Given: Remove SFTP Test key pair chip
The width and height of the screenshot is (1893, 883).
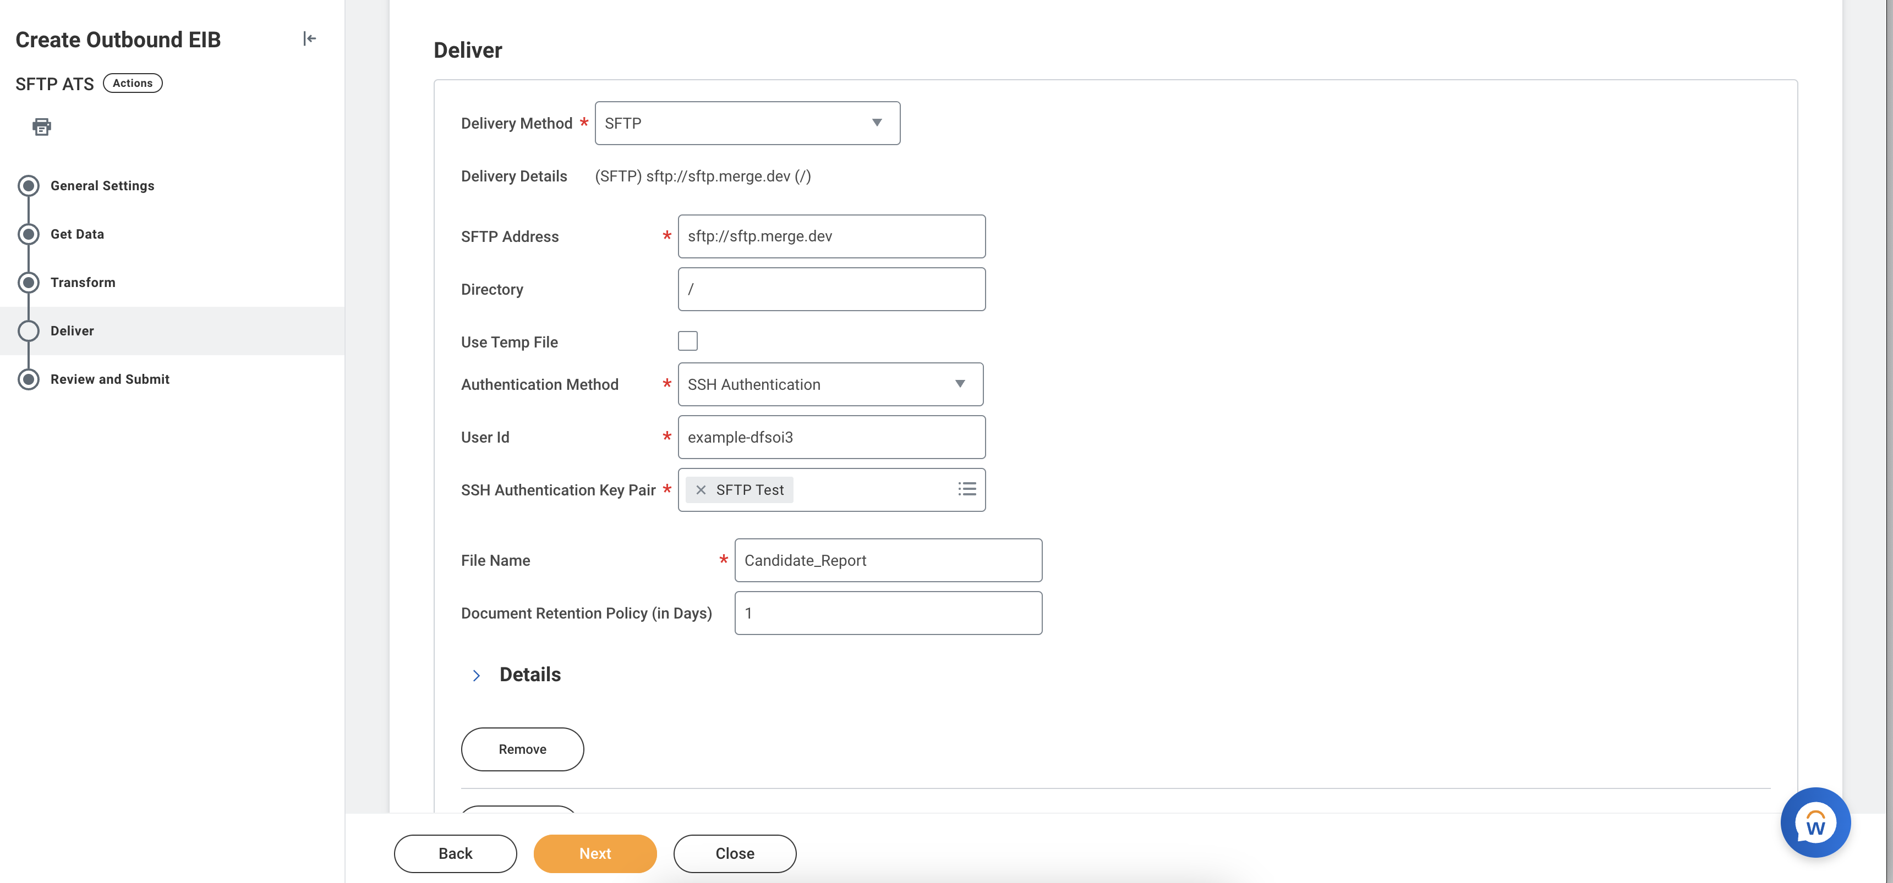Looking at the screenshot, I should (x=701, y=489).
